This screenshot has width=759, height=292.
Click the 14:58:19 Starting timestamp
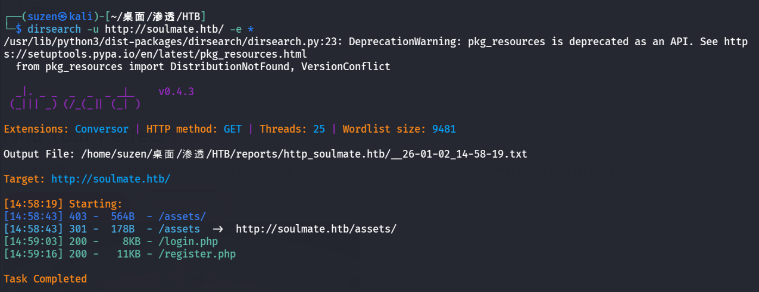pos(33,204)
